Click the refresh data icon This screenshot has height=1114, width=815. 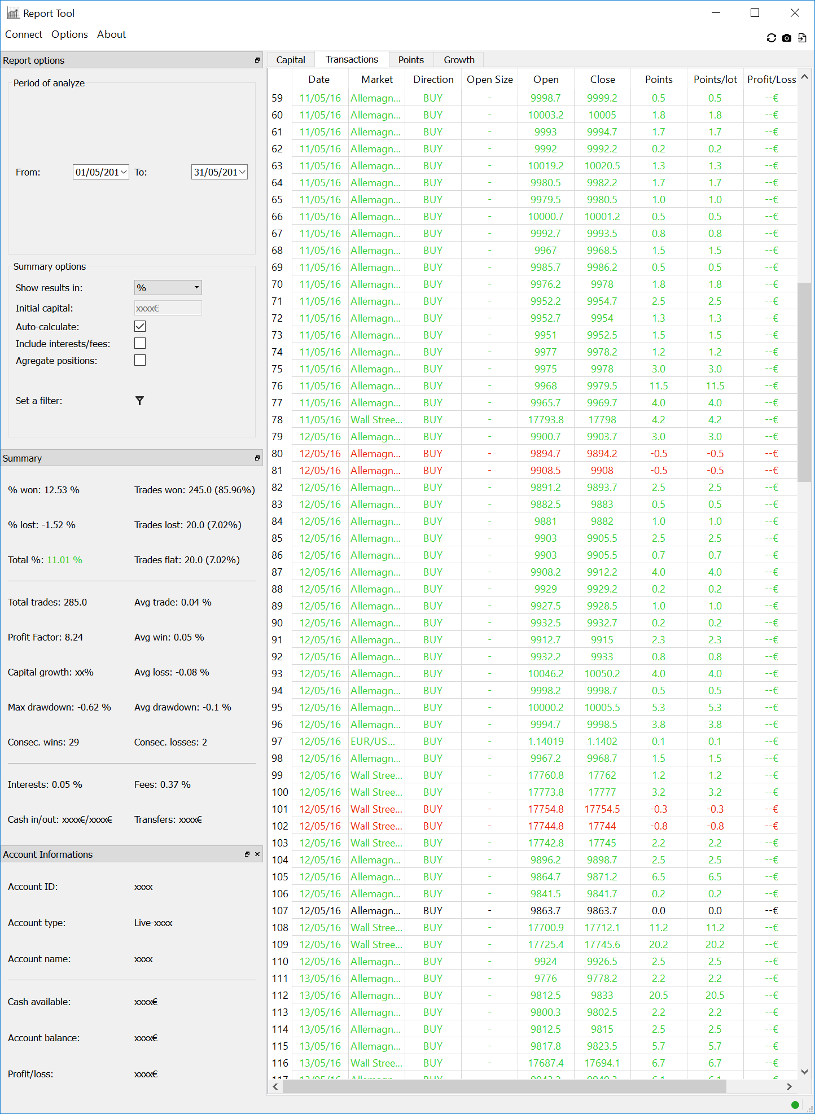coord(771,38)
